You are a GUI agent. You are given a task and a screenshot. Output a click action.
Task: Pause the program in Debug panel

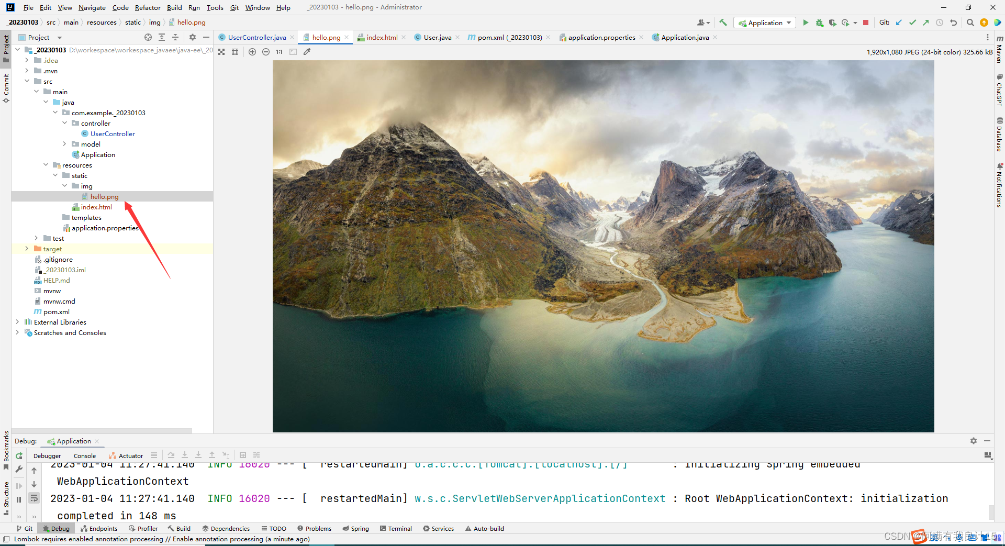pos(19,499)
